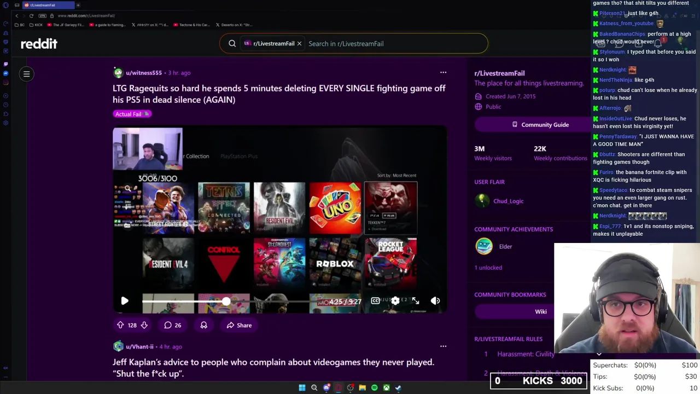Open File Explorer from the taskbar
This screenshot has height=394, width=700.
362,387
